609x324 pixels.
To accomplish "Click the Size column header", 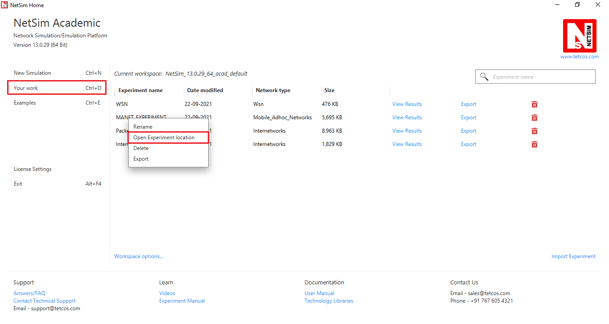I will (x=329, y=90).
